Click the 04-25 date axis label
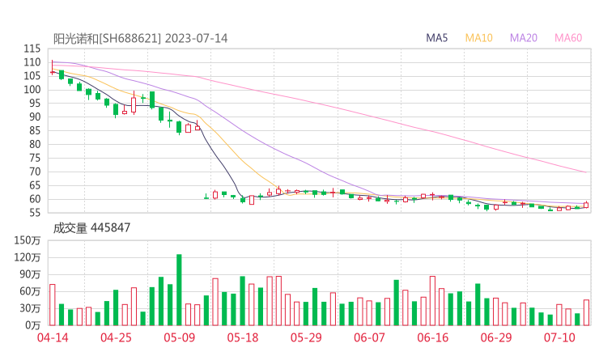 (x=116, y=337)
